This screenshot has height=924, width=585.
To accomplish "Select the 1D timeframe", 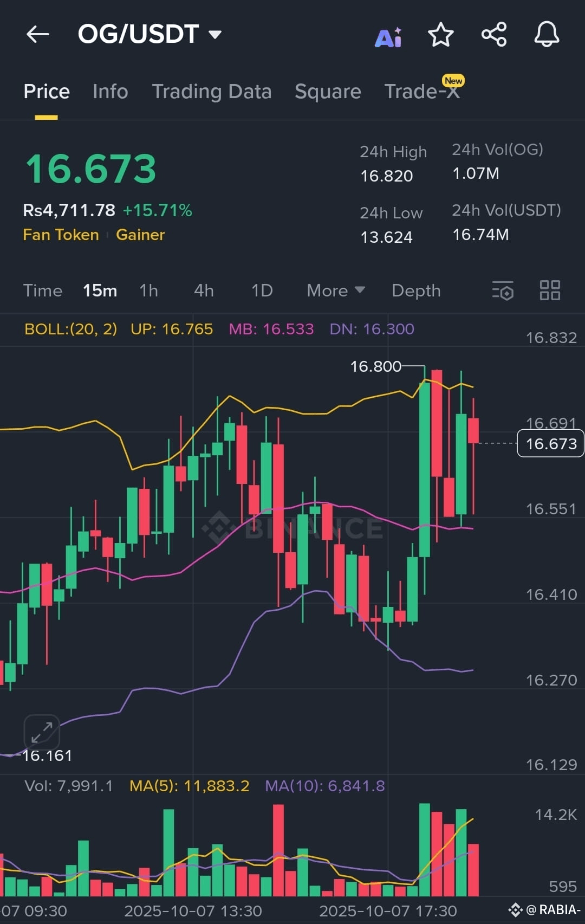I will pyautogui.click(x=262, y=290).
